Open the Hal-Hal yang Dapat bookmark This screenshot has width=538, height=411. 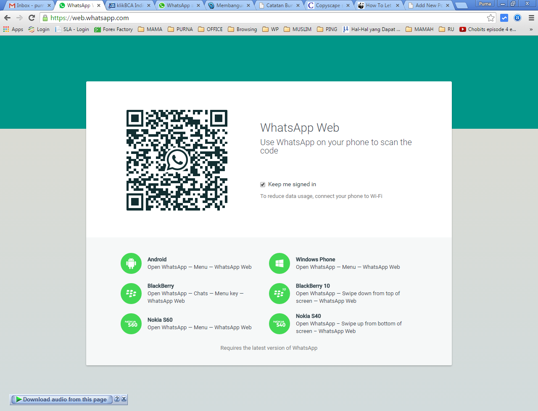(372, 29)
